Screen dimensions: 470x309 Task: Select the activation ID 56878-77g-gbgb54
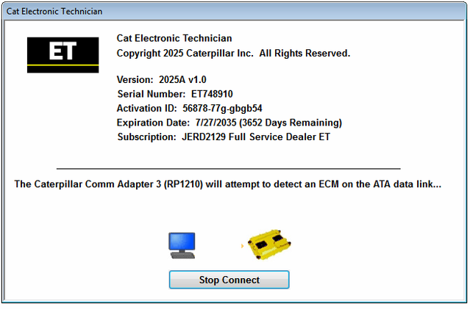(222, 108)
